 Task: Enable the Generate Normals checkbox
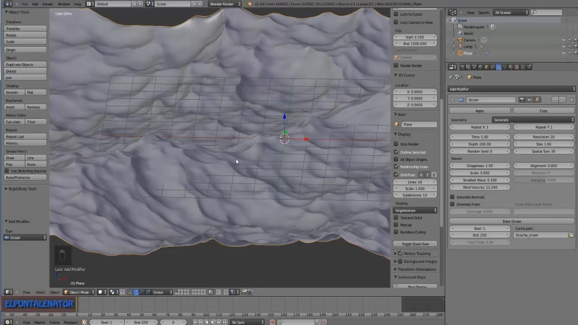pyautogui.click(x=452, y=197)
